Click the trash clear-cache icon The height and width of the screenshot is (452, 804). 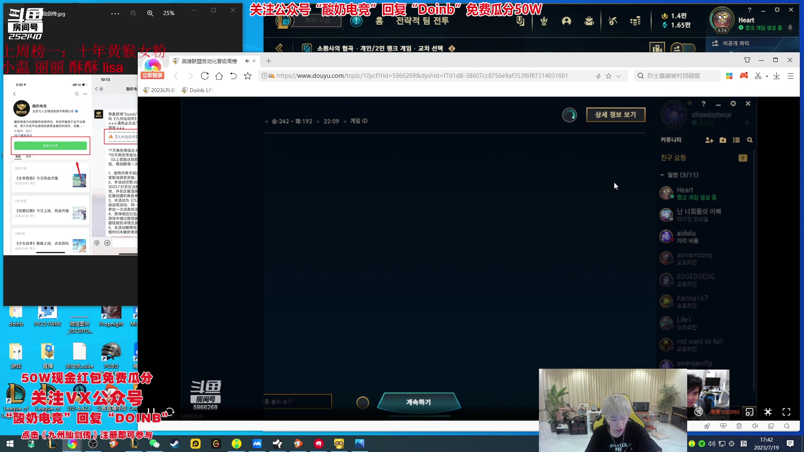(739, 426)
